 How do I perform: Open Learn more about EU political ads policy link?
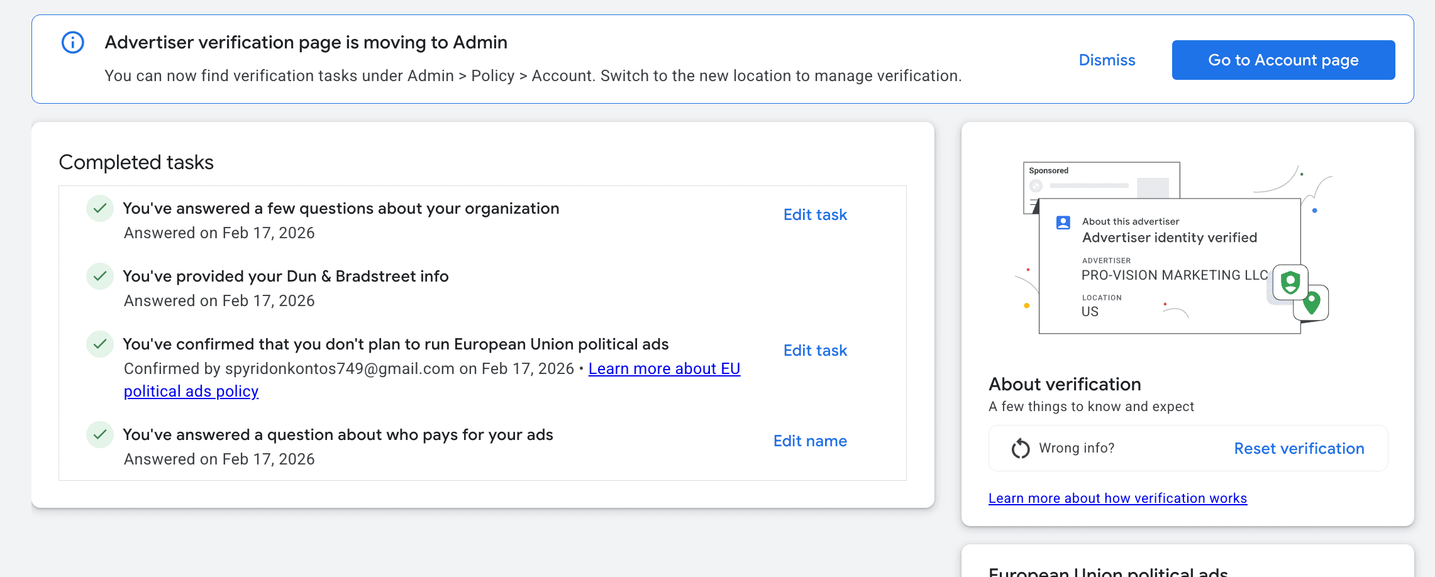[664, 369]
